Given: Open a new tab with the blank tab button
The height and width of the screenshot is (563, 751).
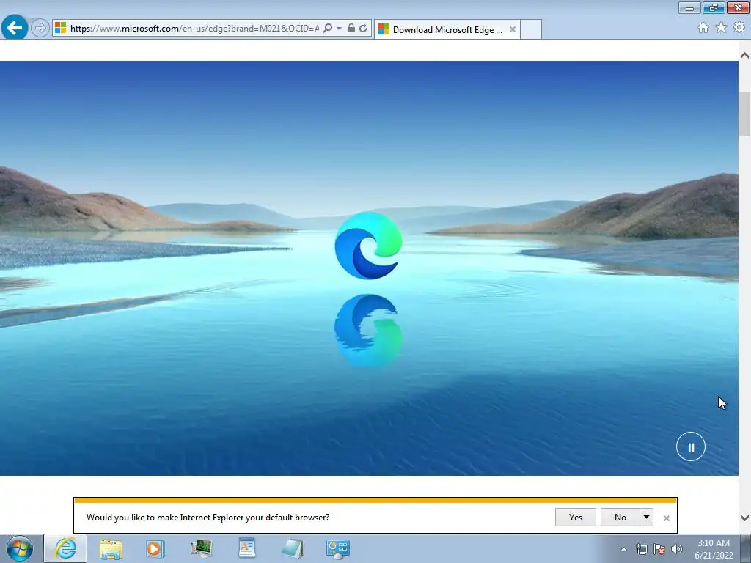Looking at the screenshot, I should pyautogui.click(x=531, y=29).
